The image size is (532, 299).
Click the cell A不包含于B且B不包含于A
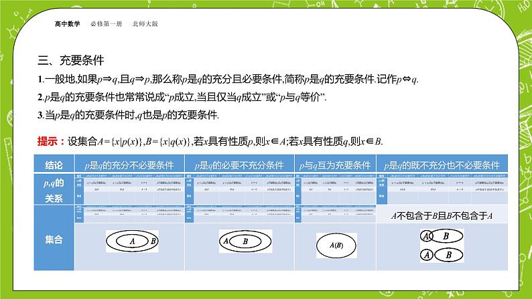(x=442, y=215)
